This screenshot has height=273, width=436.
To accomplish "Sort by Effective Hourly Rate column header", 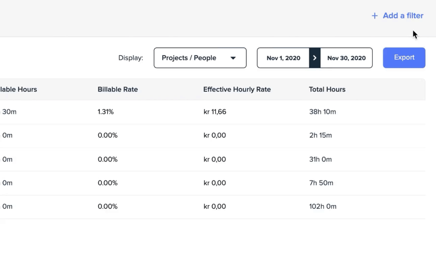I will pyautogui.click(x=237, y=89).
